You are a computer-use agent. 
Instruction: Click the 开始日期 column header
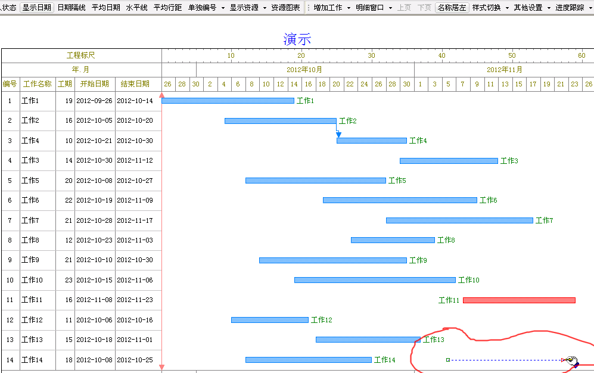[95, 84]
